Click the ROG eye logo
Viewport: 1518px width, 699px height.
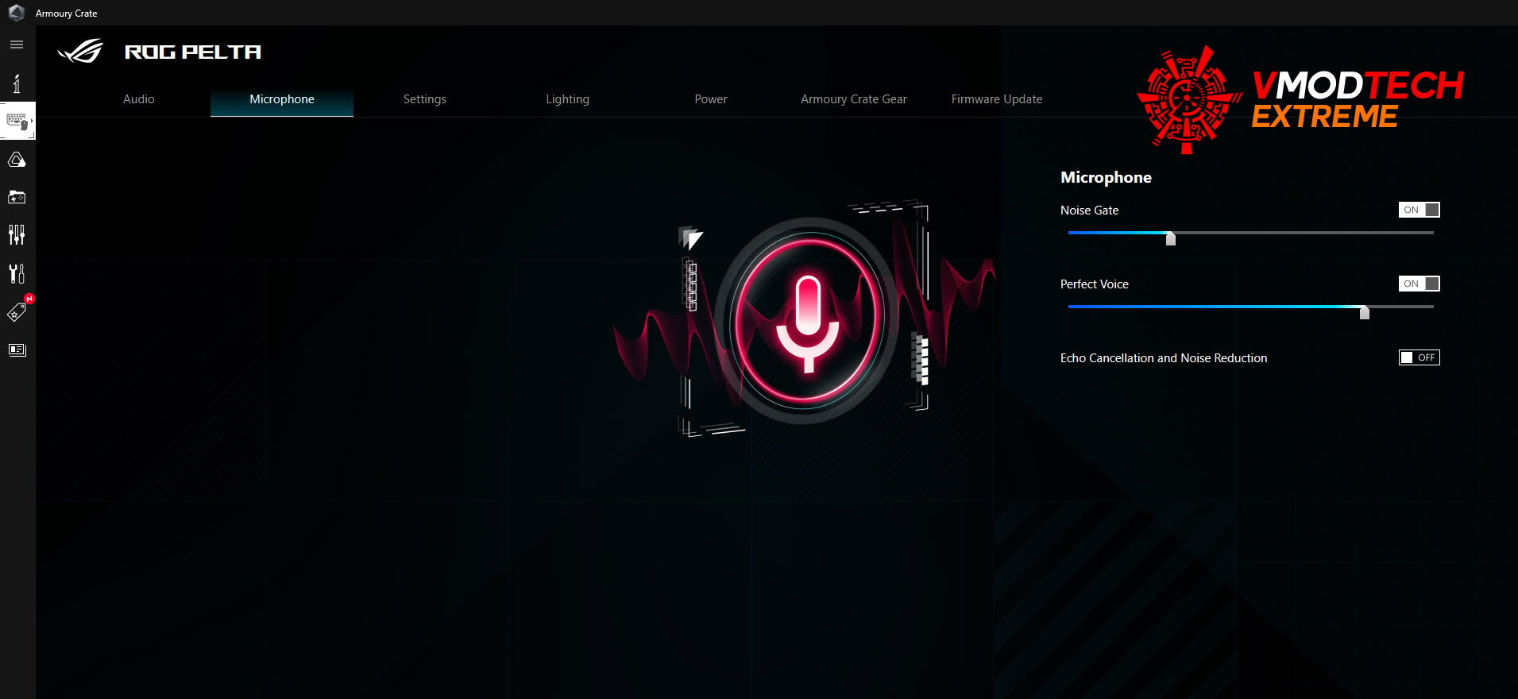click(81, 52)
